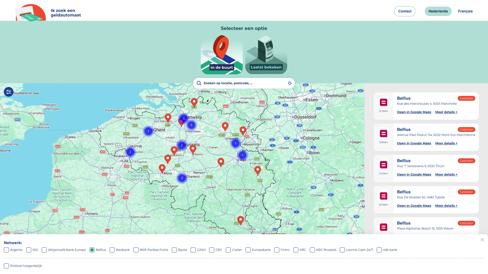Viewport: 488px width, 274px height.
Task: Open Thuin address in Google Maps
Action: pos(414,175)
